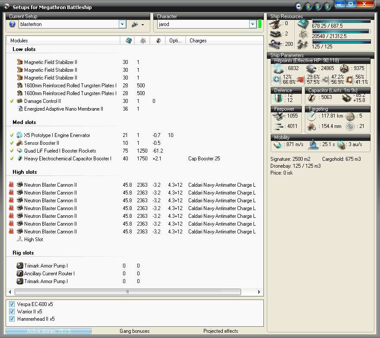Screen dimensions: 380x338
Task: Click the jarod character name field
Action: pos(203,24)
